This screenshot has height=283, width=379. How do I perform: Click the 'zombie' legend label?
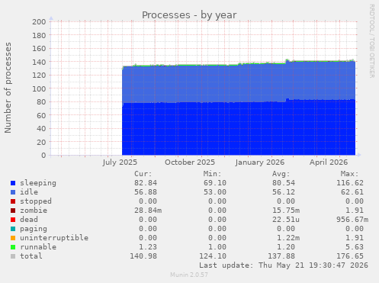pos(34,211)
